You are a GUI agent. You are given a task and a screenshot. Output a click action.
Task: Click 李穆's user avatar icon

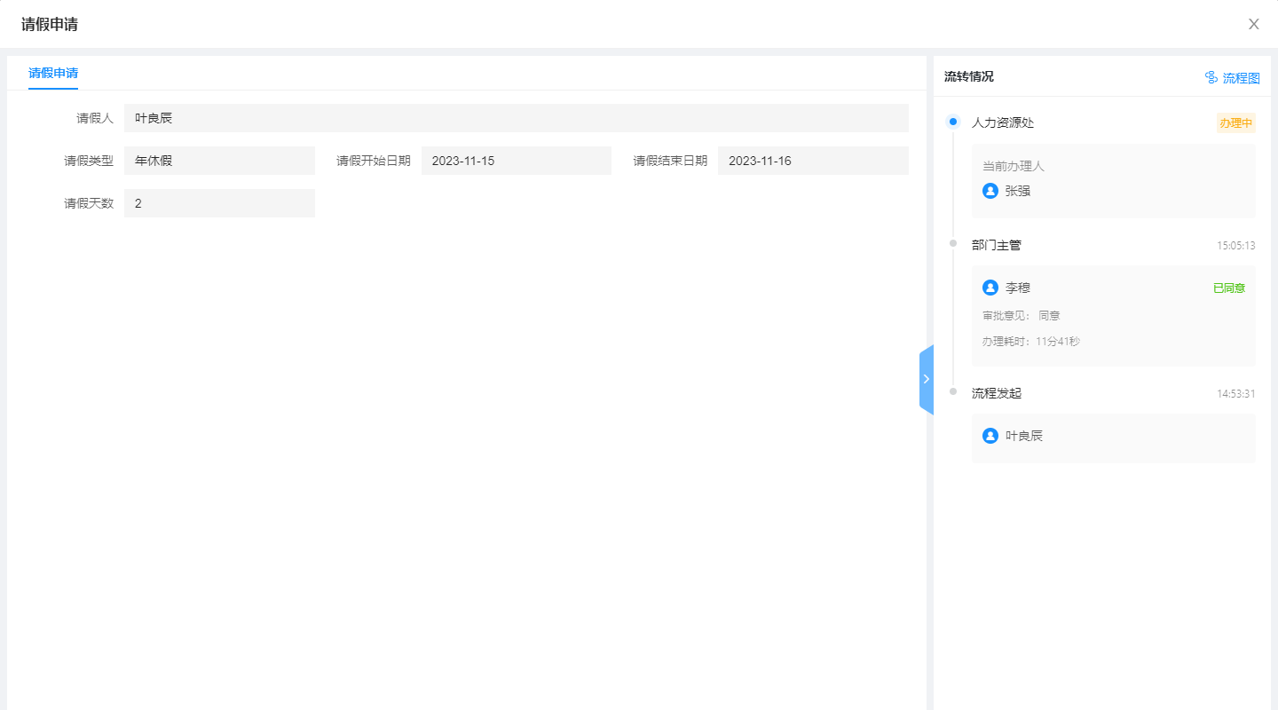point(990,288)
